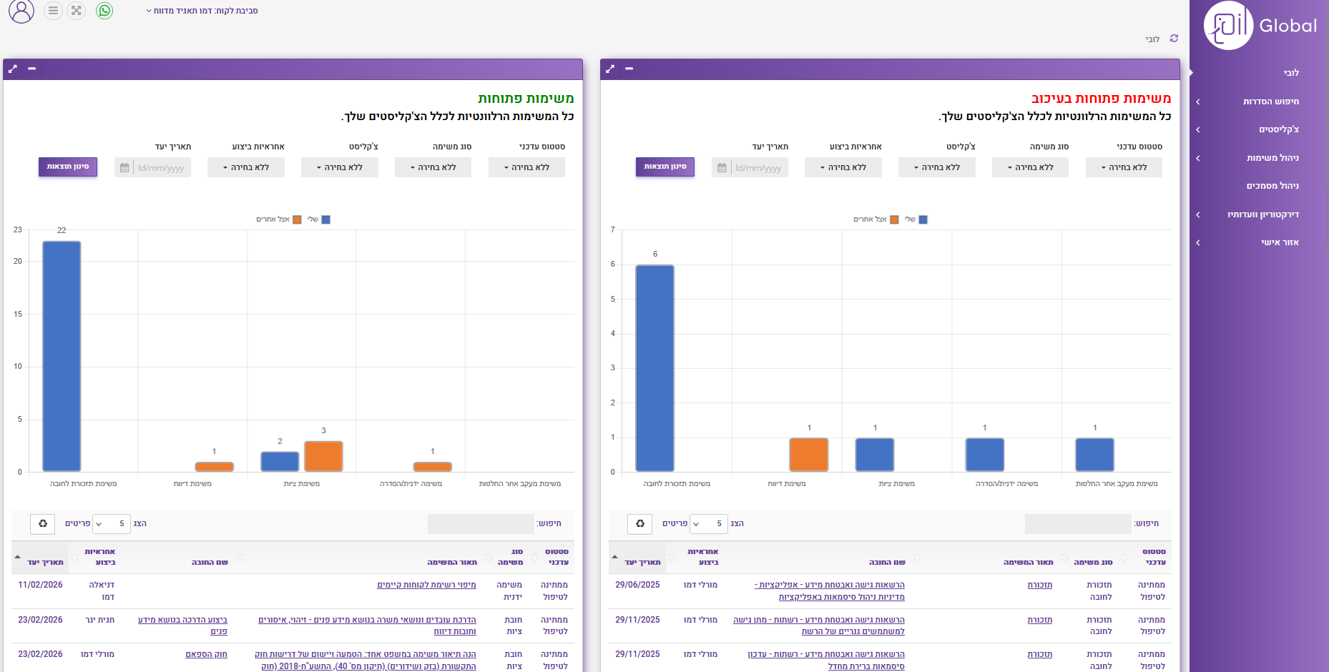1329x672 pixels.
Task: Click the refresh icon next to לובי breadcrumb
Action: 1174,39
